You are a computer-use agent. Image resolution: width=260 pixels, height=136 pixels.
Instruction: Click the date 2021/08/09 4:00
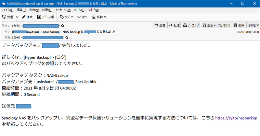pos(248,32)
